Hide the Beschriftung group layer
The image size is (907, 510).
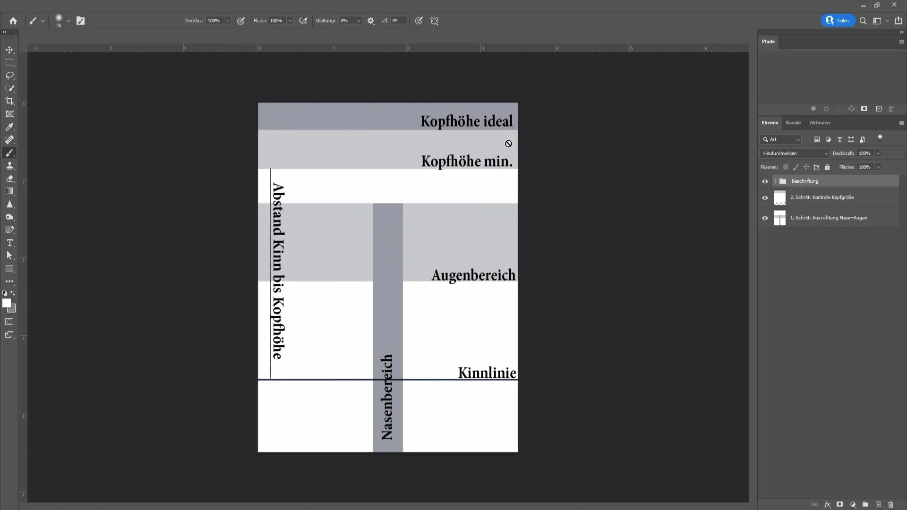[x=765, y=181]
